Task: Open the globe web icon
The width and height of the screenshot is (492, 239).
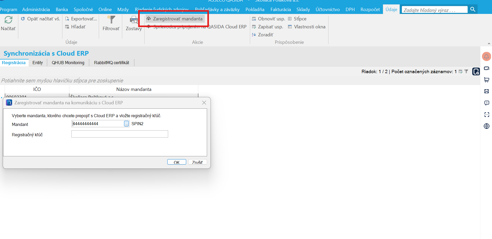Action: pyautogui.click(x=486, y=126)
